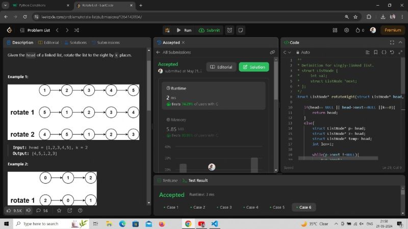Open the C language dropdown
Image resolution: width=408 pixels, height=229 pixels.
pyautogui.click(x=287, y=52)
